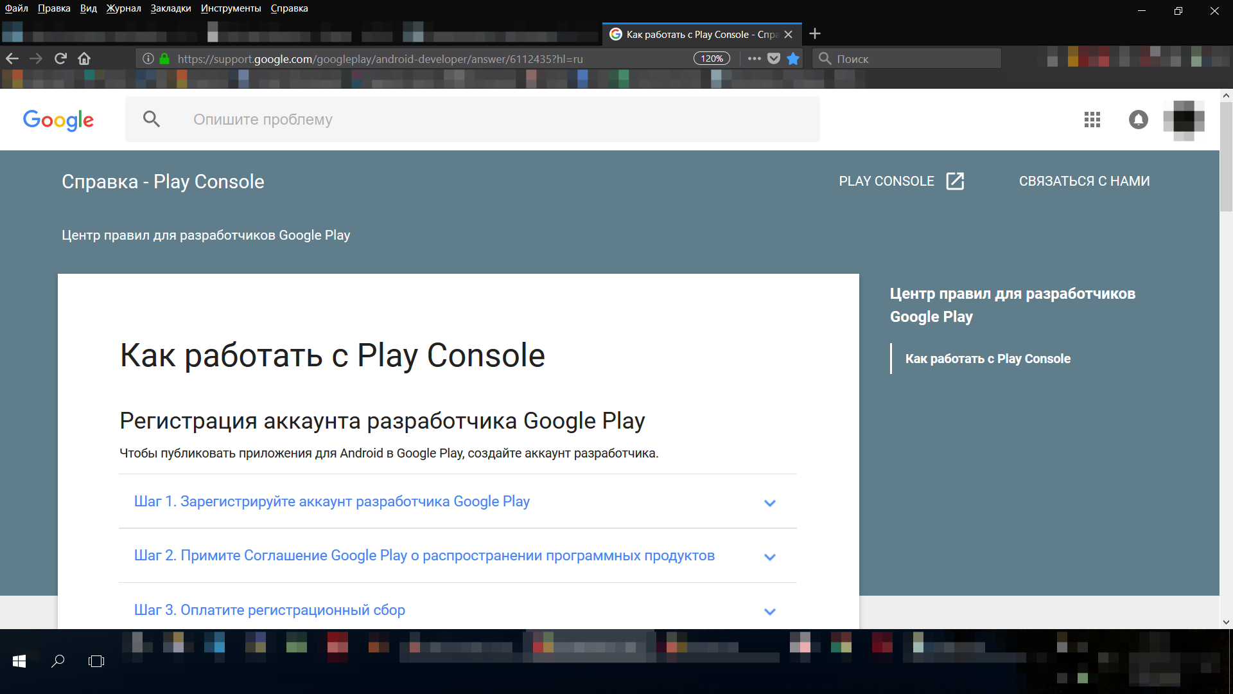This screenshot has height=694, width=1233.
Task: Click СВЯЗАТЬСЯ С НАМИ
Action: coord(1084,181)
